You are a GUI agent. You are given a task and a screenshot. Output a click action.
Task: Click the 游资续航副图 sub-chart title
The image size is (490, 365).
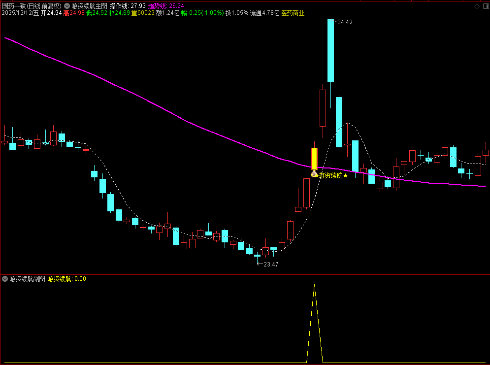click(28, 279)
